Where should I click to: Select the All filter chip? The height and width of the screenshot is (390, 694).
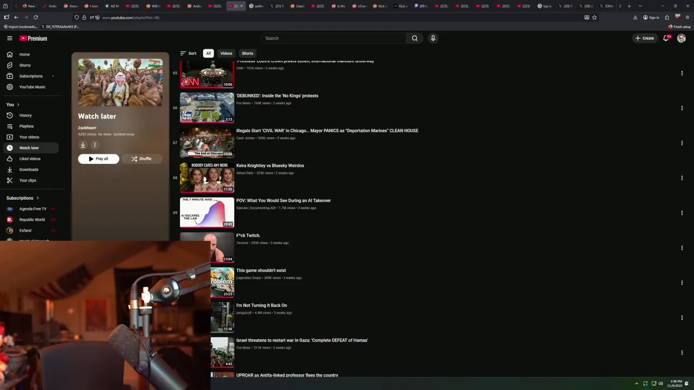(x=208, y=53)
